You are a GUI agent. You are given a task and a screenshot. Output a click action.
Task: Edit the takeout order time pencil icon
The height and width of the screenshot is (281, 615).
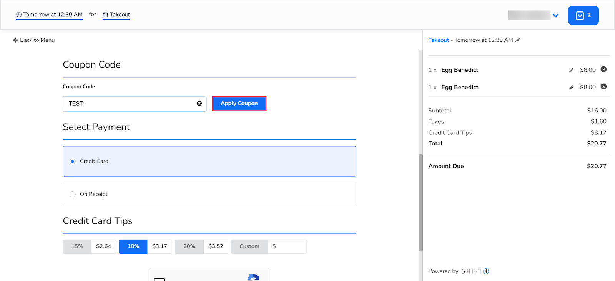(x=518, y=40)
